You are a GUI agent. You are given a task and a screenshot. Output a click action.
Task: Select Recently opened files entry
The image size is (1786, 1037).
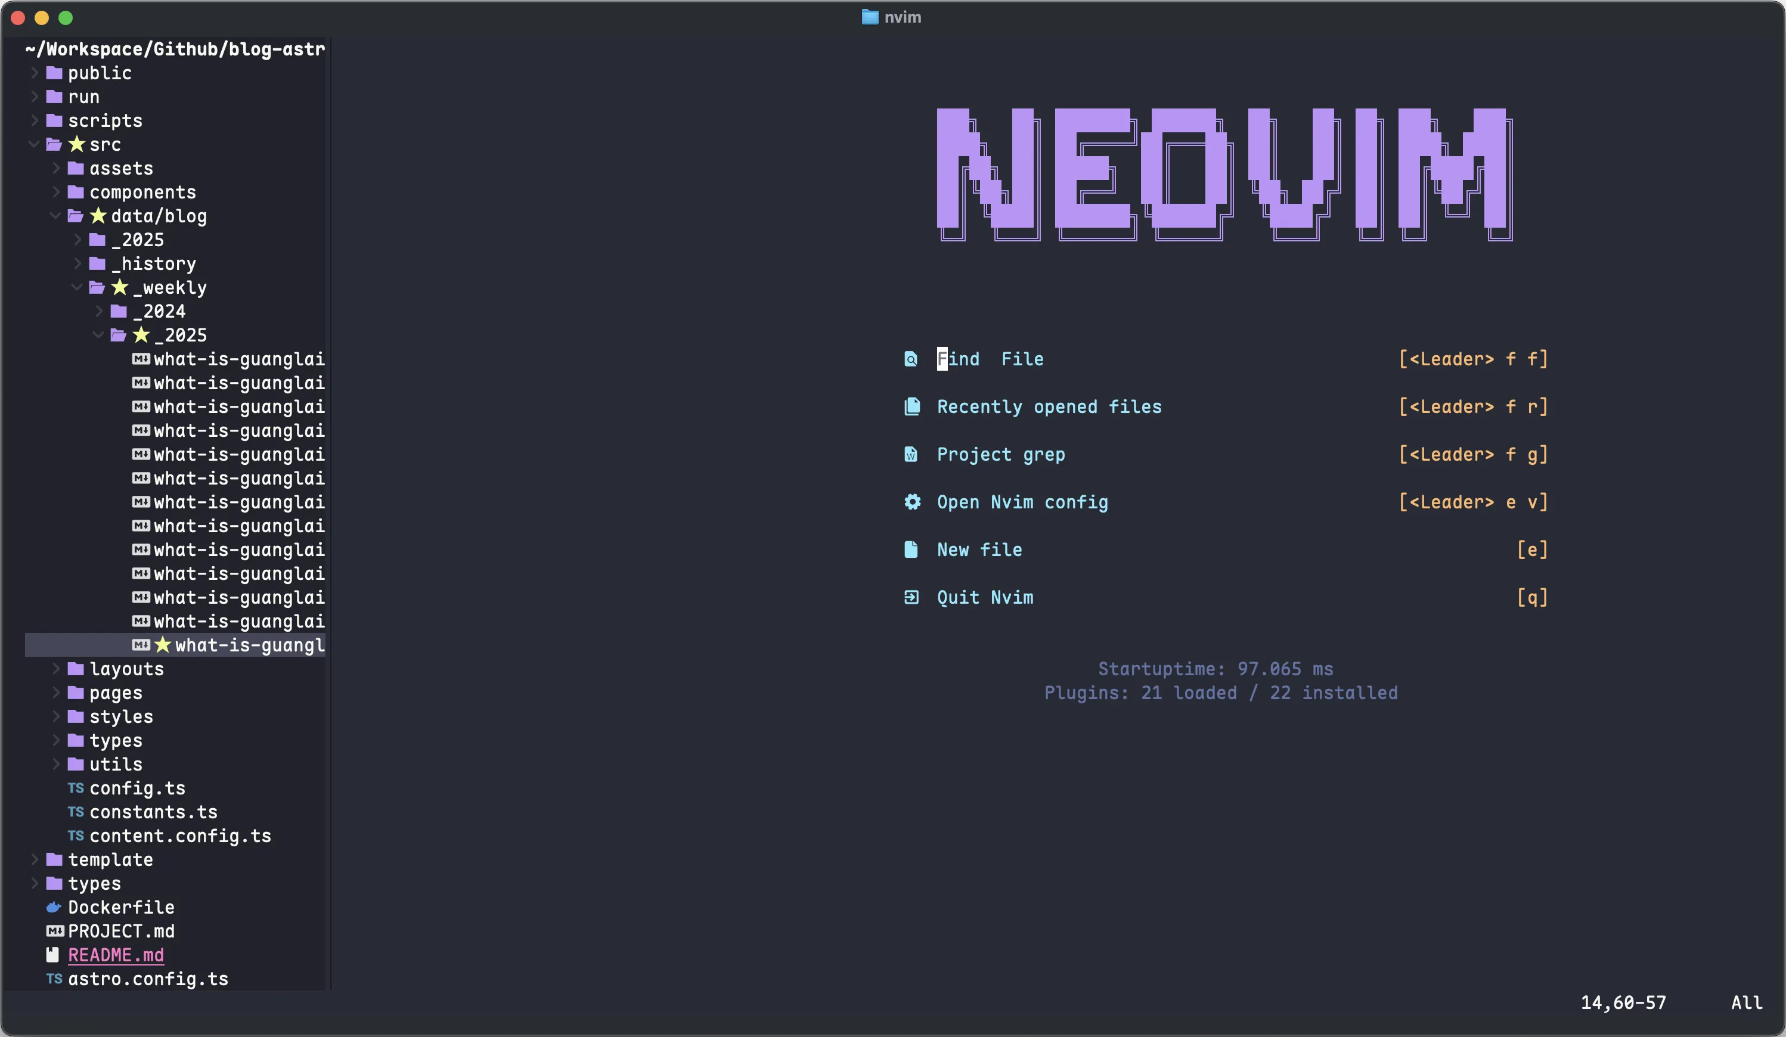point(1049,406)
